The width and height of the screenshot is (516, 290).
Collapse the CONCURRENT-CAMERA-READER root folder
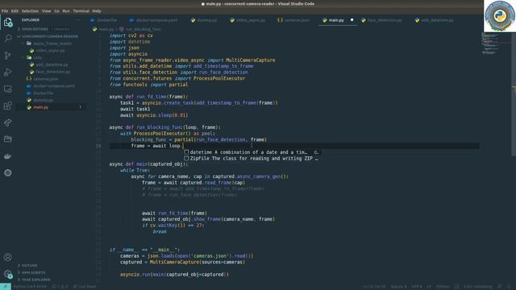[19, 36]
